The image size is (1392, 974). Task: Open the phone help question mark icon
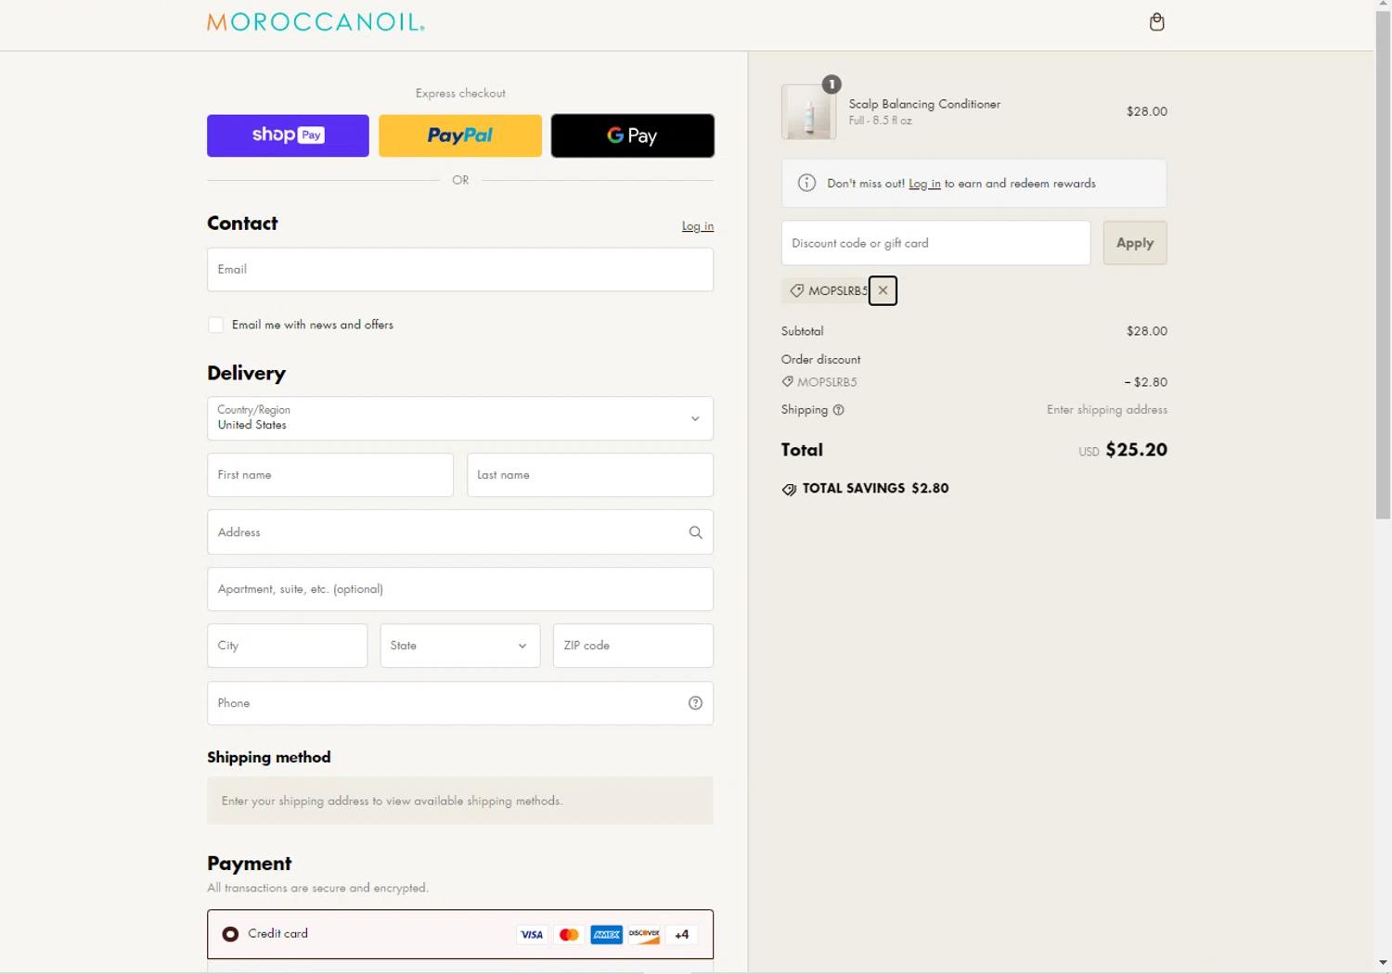pyautogui.click(x=695, y=703)
